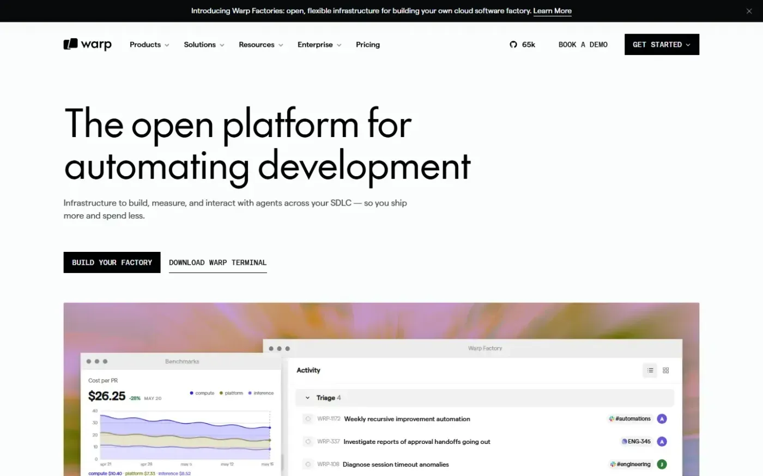Switch Activity to grid view icon
This screenshot has height=476, width=763.
click(x=665, y=370)
